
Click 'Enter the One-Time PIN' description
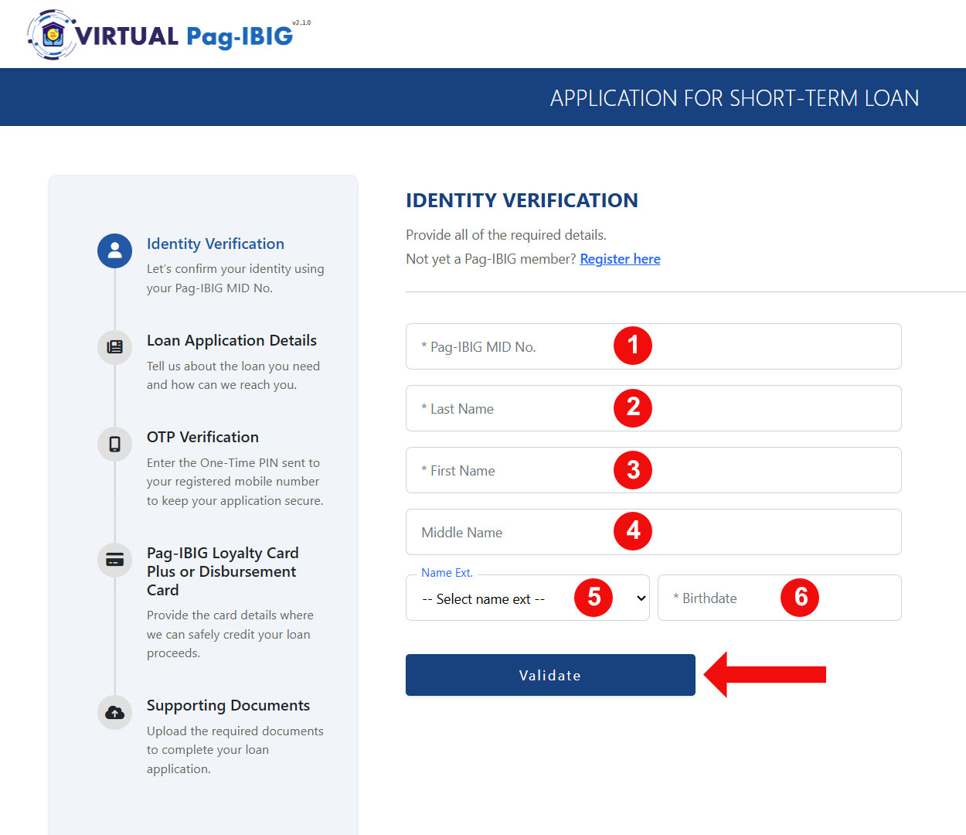point(235,482)
